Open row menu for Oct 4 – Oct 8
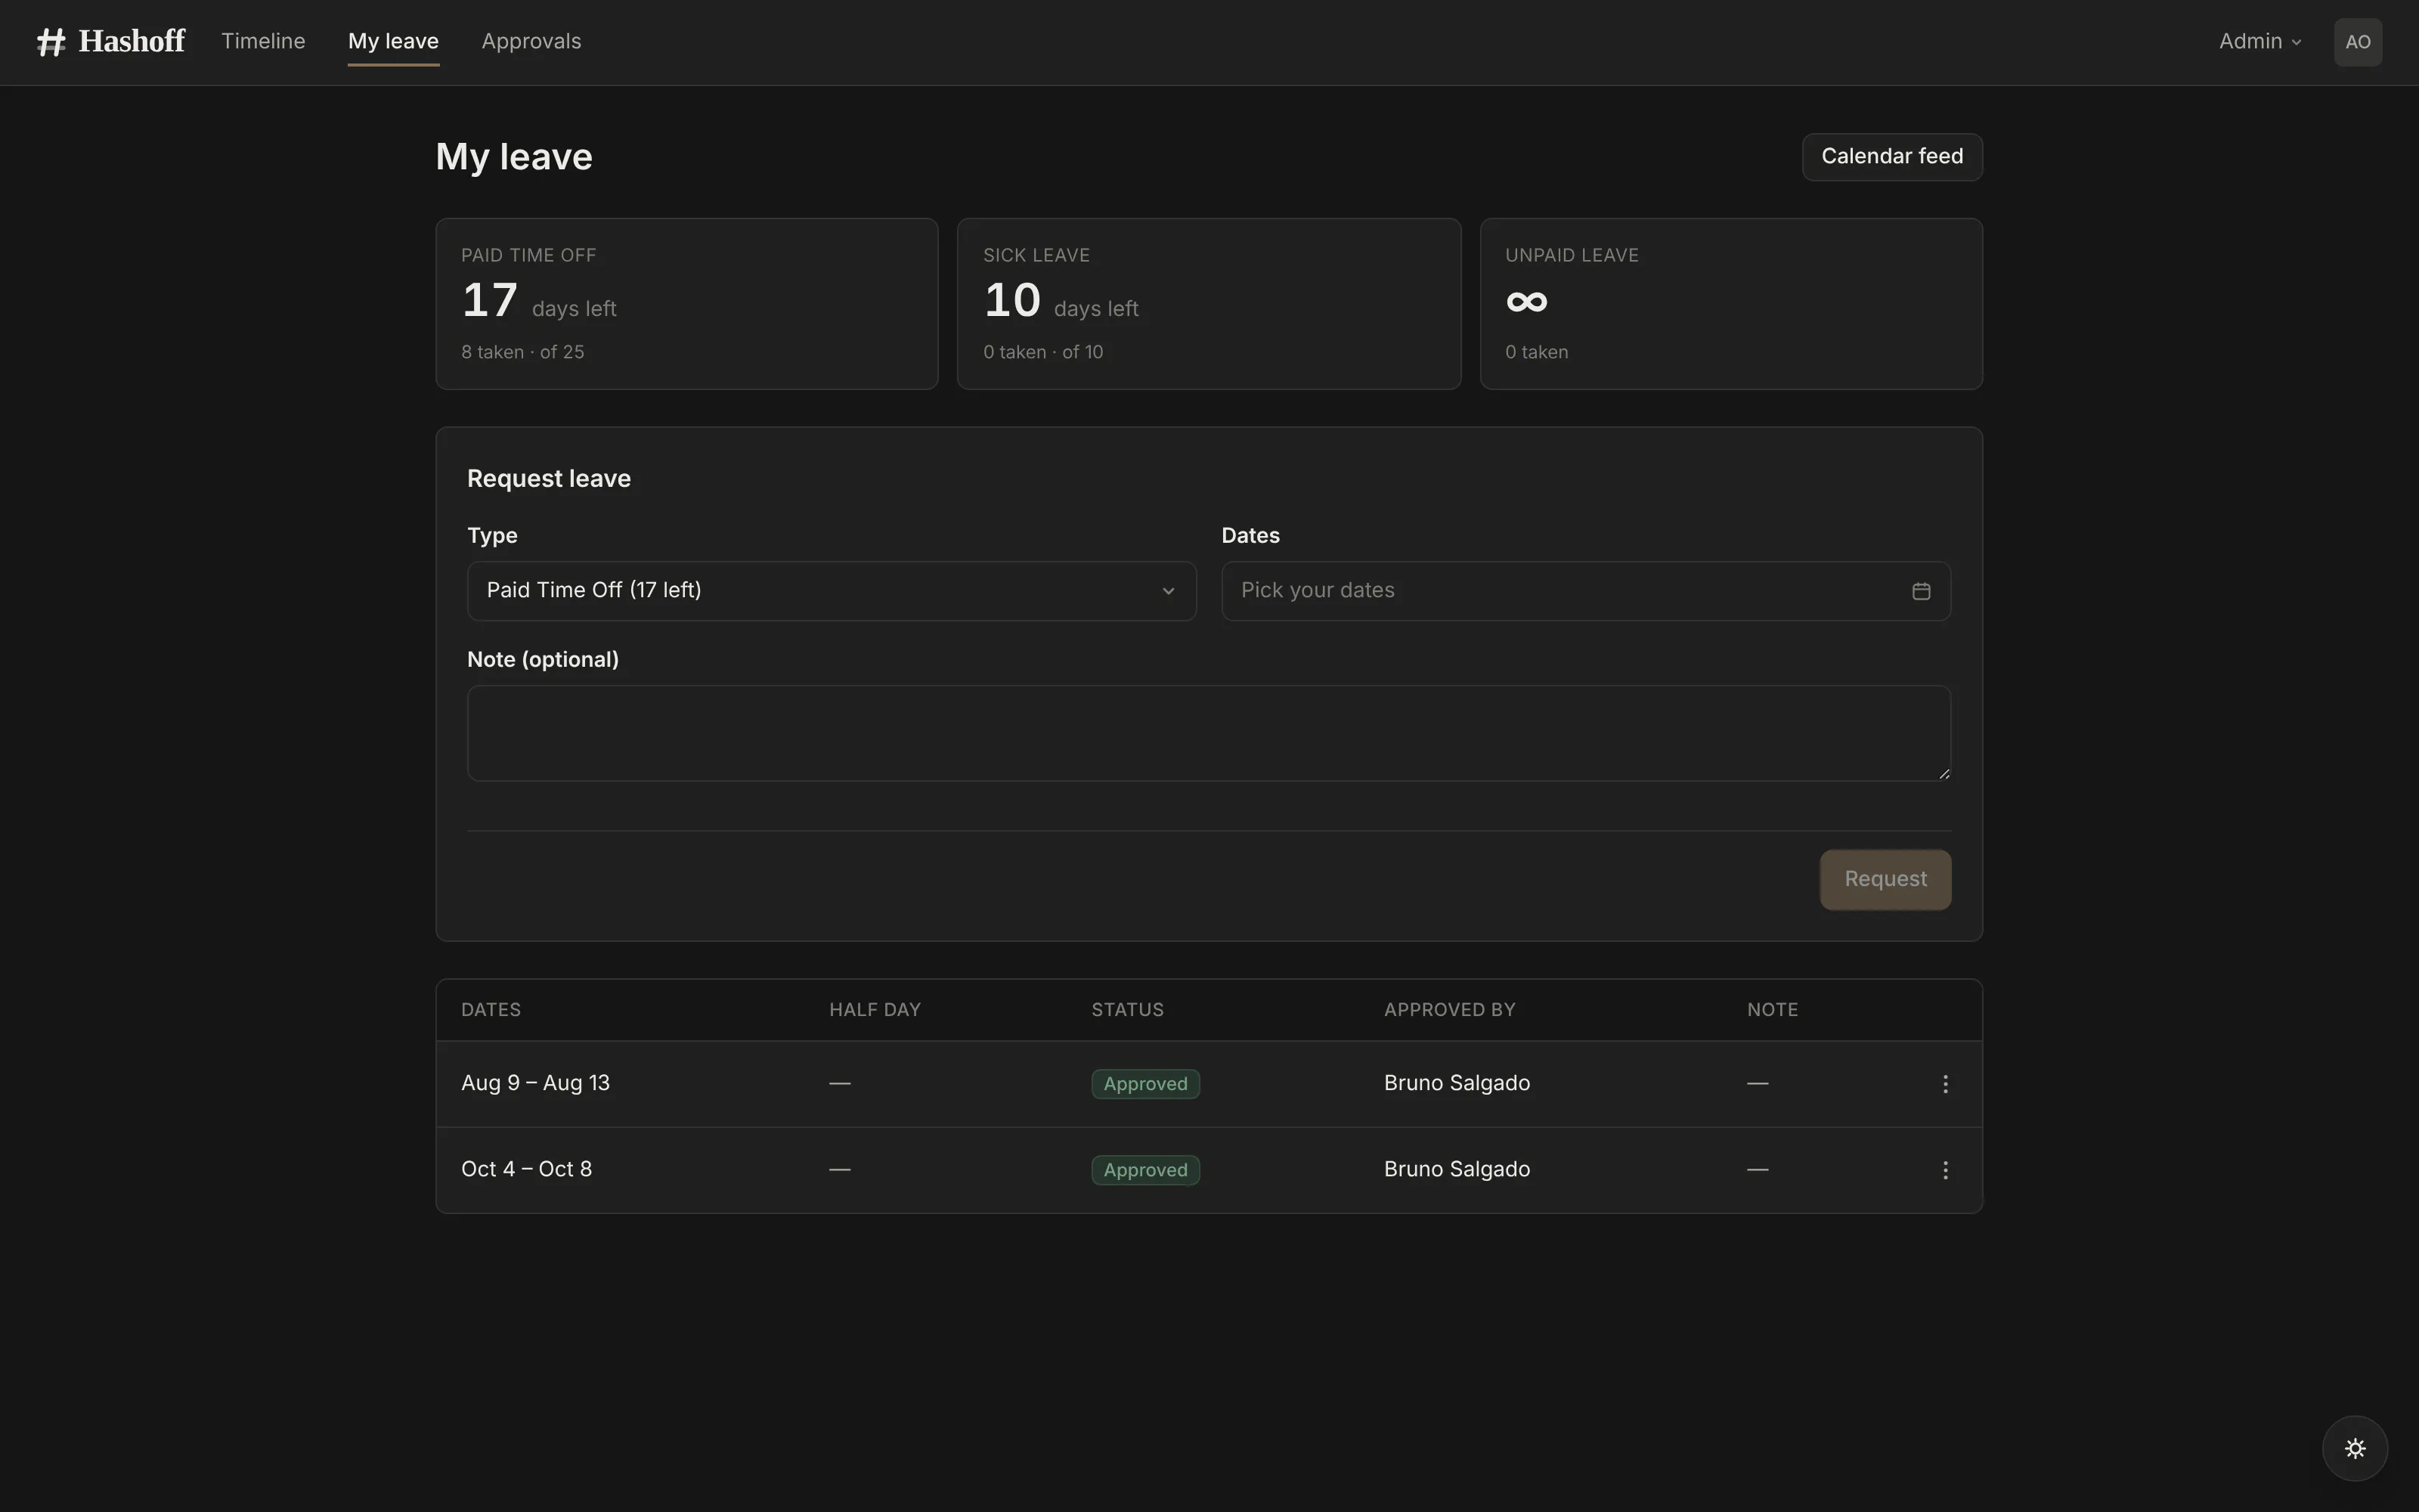2419x1512 pixels. pyautogui.click(x=1944, y=1170)
